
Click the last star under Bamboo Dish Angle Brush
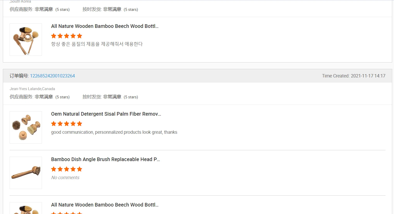(x=79, y=169)
